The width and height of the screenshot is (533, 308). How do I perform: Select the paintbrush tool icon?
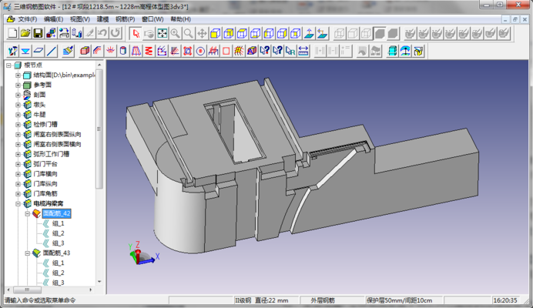(x=68, y=51)
